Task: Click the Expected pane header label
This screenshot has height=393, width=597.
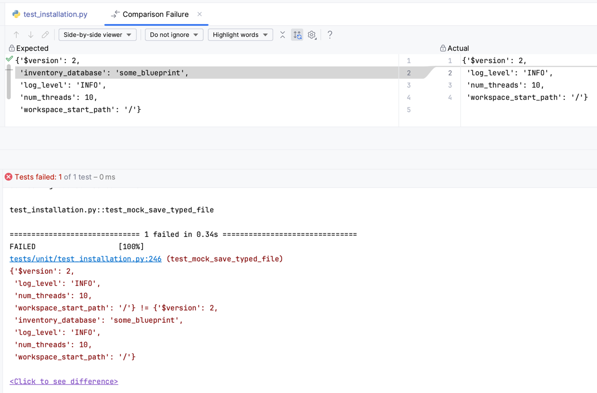Action: tap(32, 48)
